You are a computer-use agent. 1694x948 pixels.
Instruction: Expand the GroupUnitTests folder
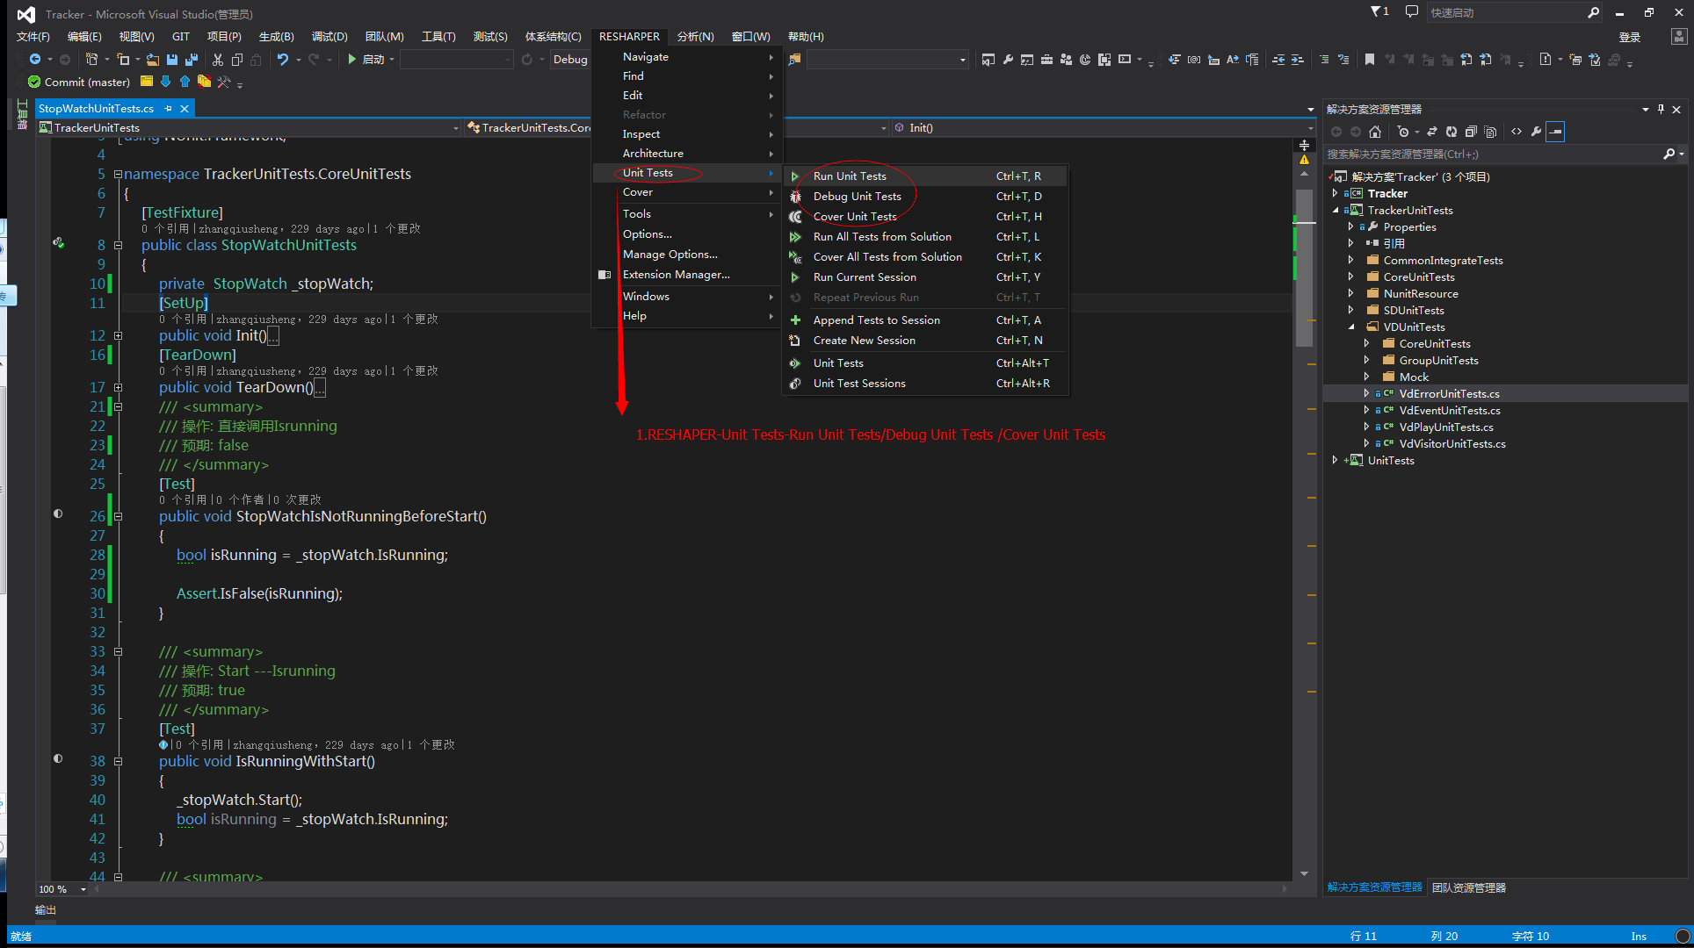tap(1367, 360)
